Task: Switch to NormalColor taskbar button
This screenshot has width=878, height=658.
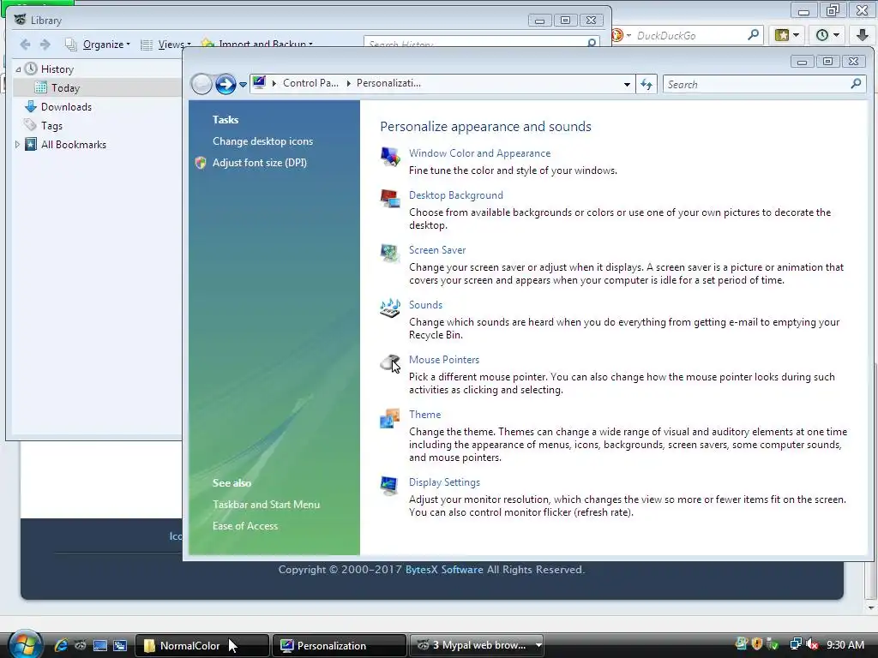Action: (201, 646)
